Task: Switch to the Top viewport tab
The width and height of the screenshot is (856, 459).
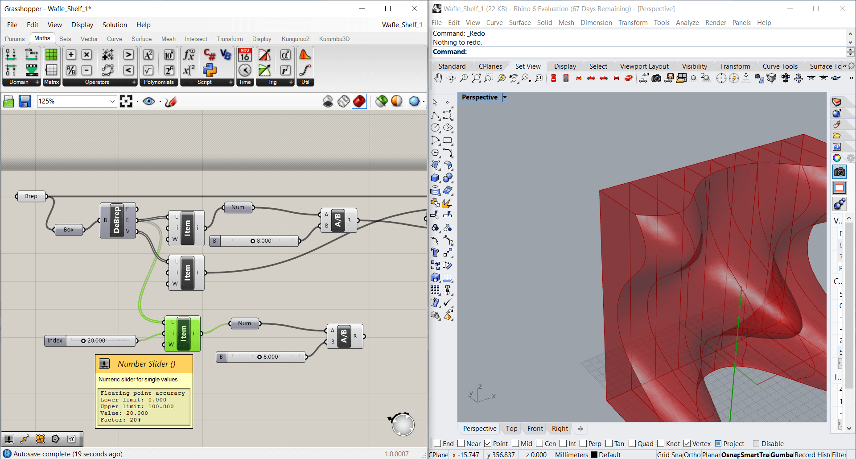Action: coord(511,429)
